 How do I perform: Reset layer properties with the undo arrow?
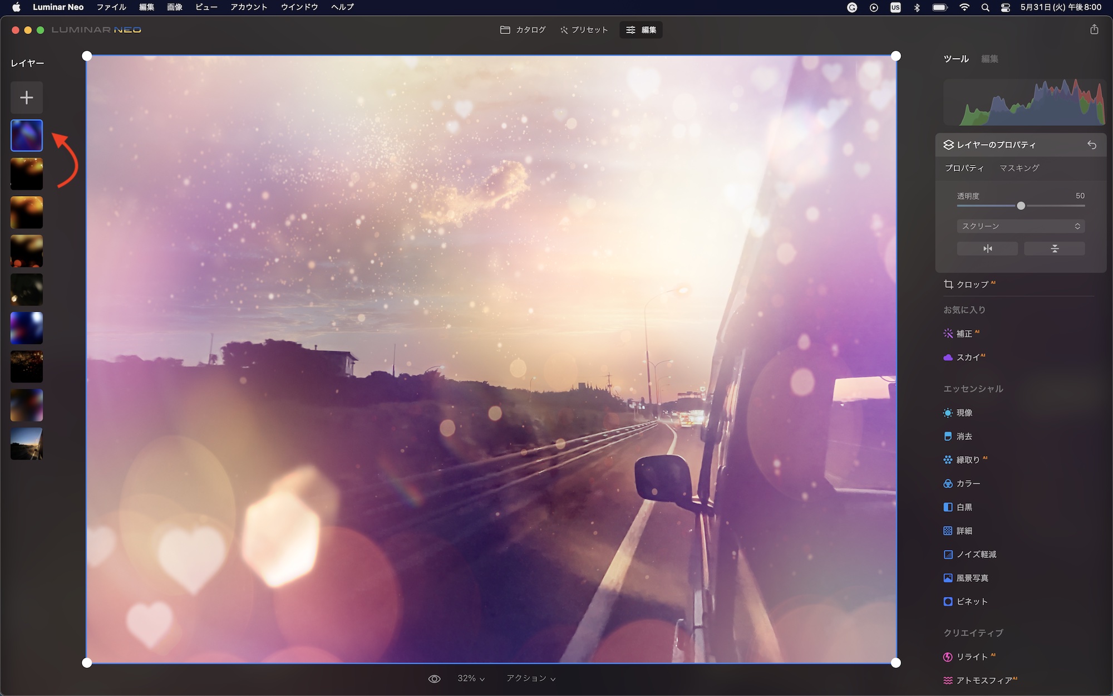(x=1092, y=145)
